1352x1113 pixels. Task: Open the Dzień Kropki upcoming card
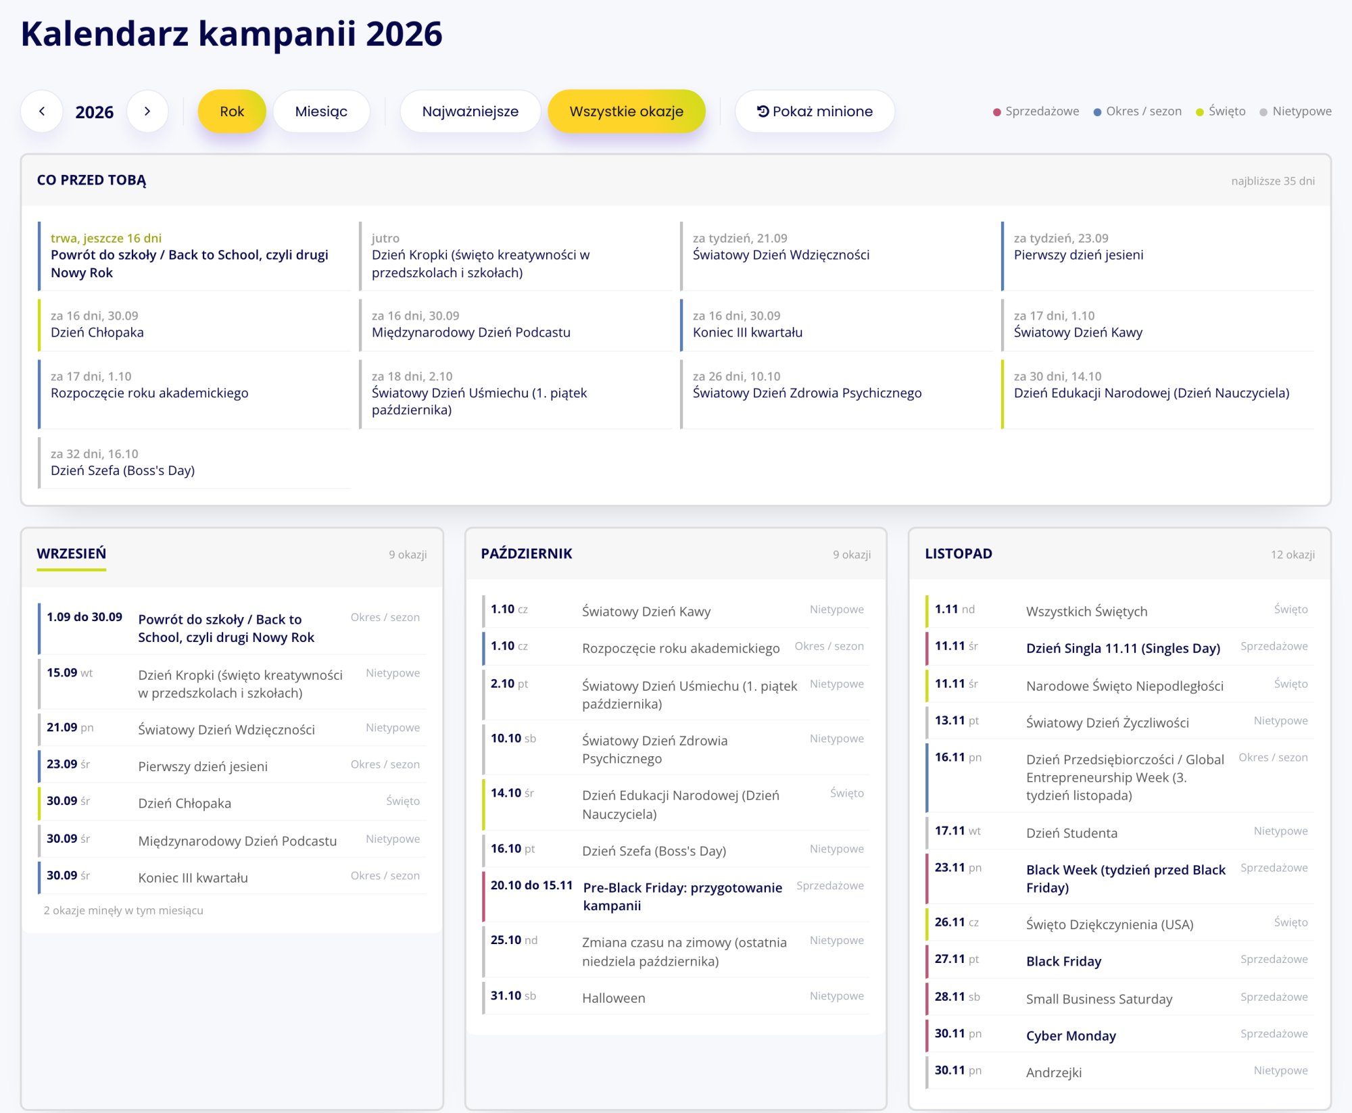click(x=516, y=256)
